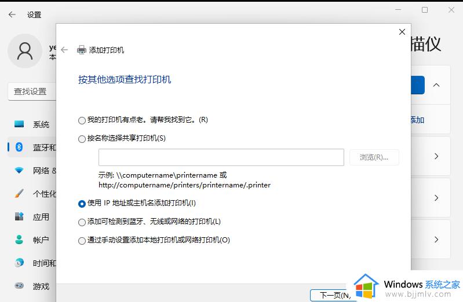Viewport: 463px width, 302px height.
Task: Click the 浏览(R)... button
Action: click(x=374, y=157)
